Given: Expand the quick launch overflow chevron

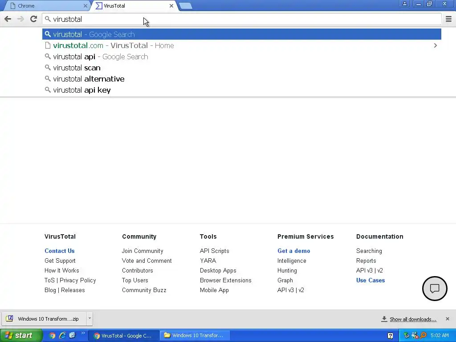Looking at the screenshot, I should (83, 333).
